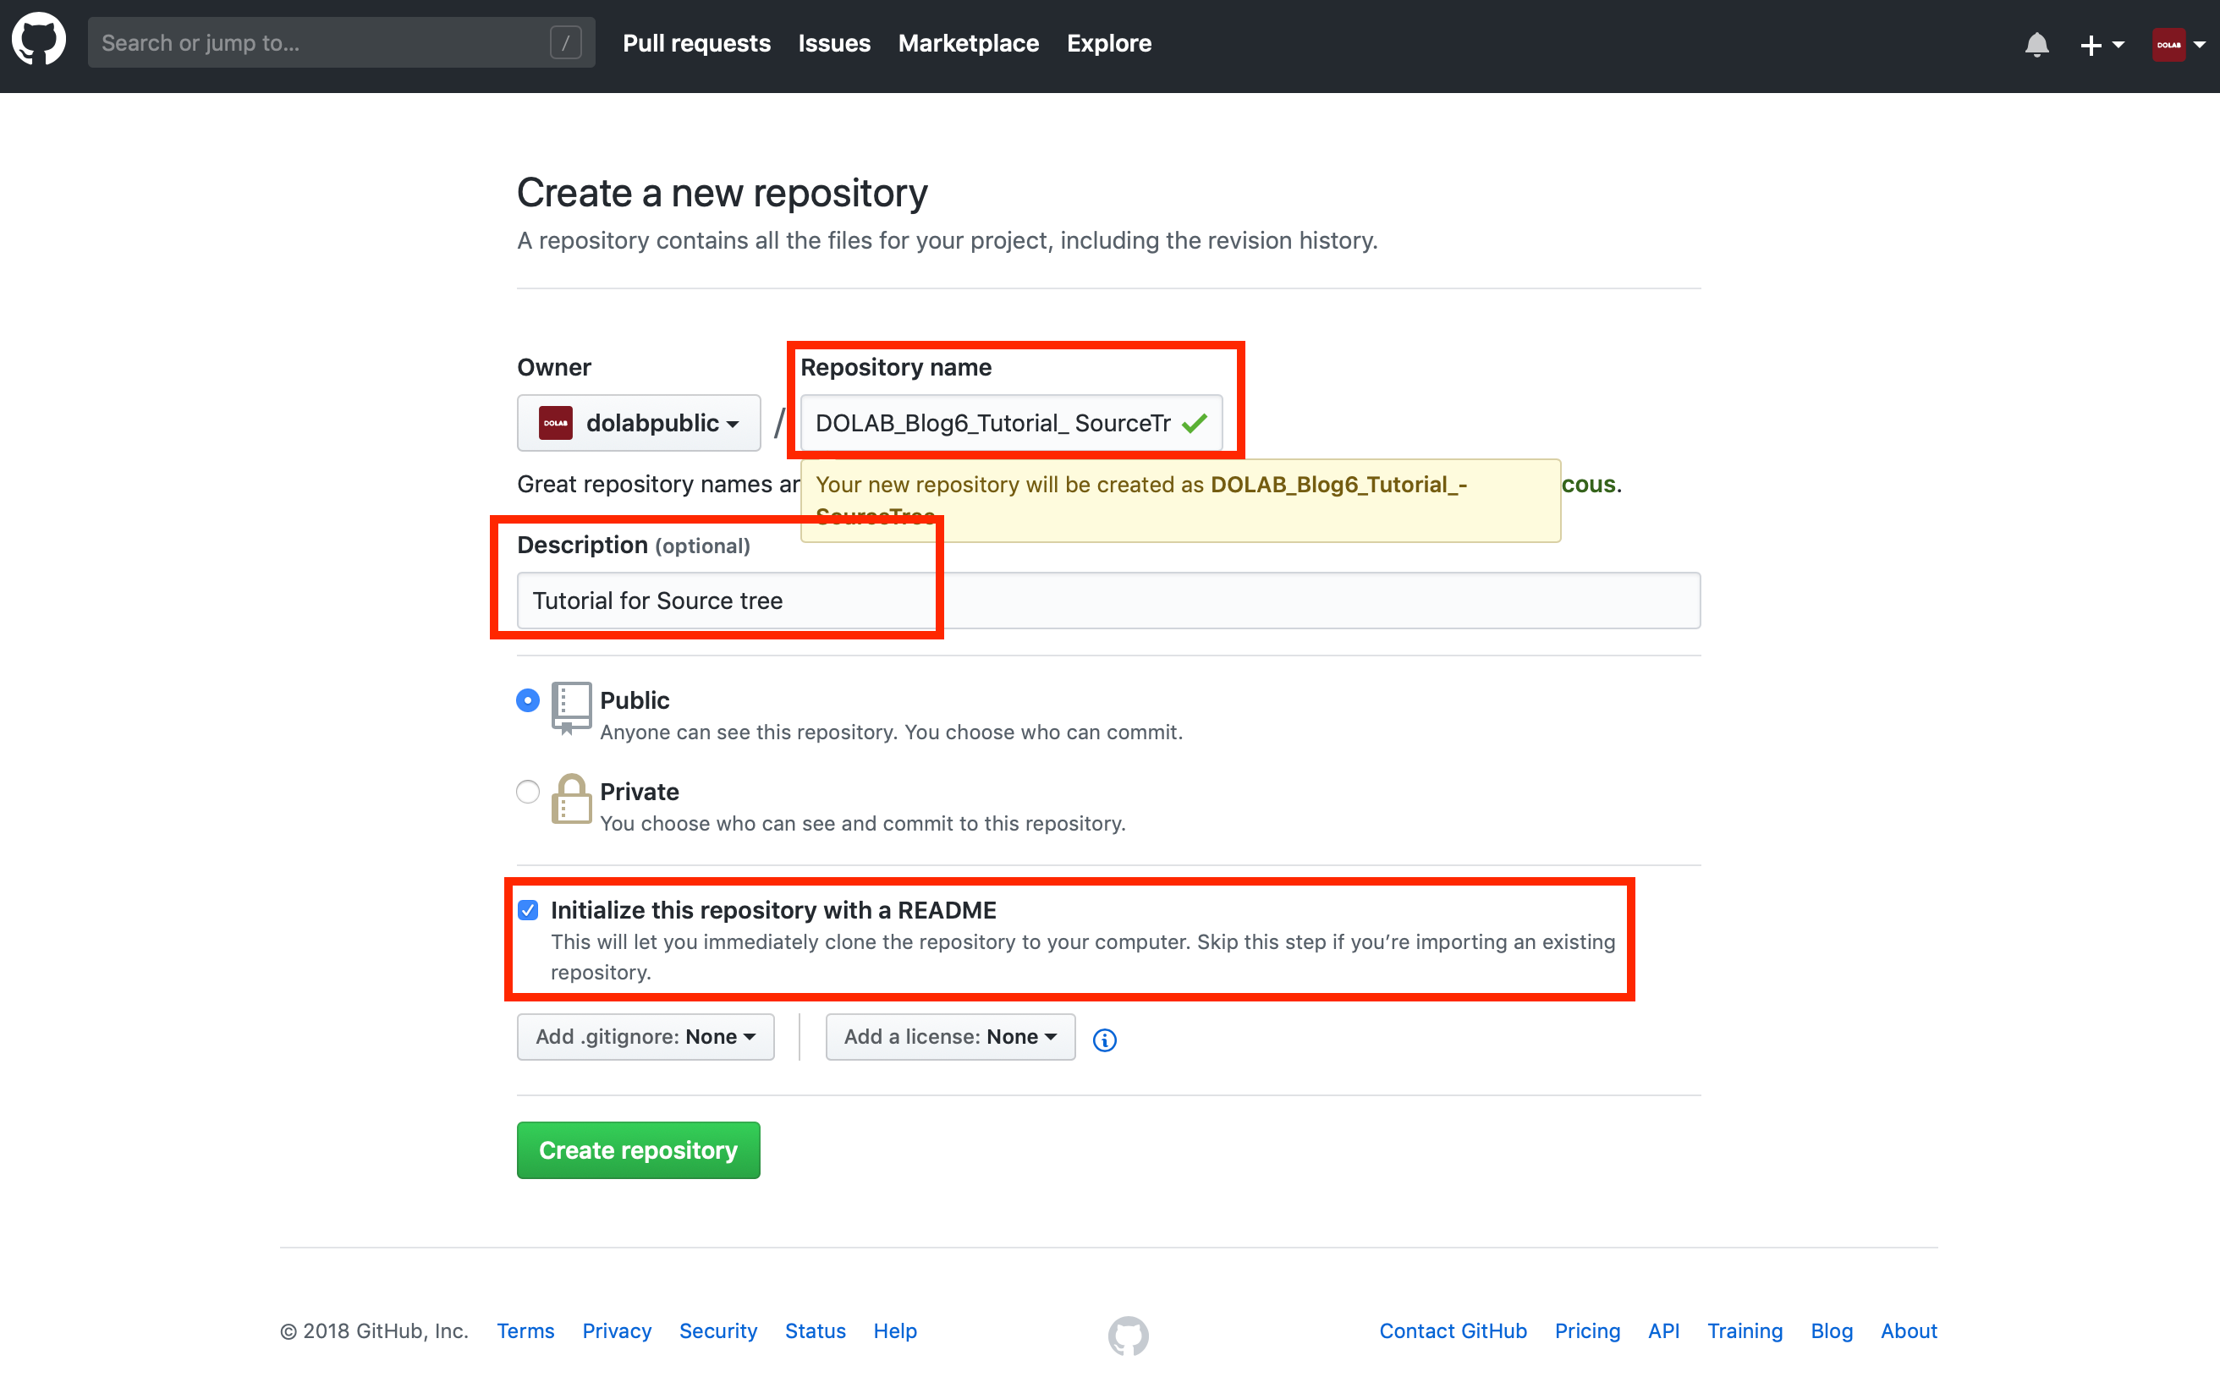Screen dimensions: 2220x1377
Task: Click inside the Description text field
Action: pos(911,601)
